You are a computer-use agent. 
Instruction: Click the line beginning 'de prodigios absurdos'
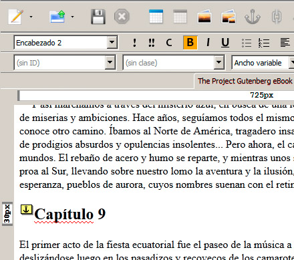[x=156, y=144]
